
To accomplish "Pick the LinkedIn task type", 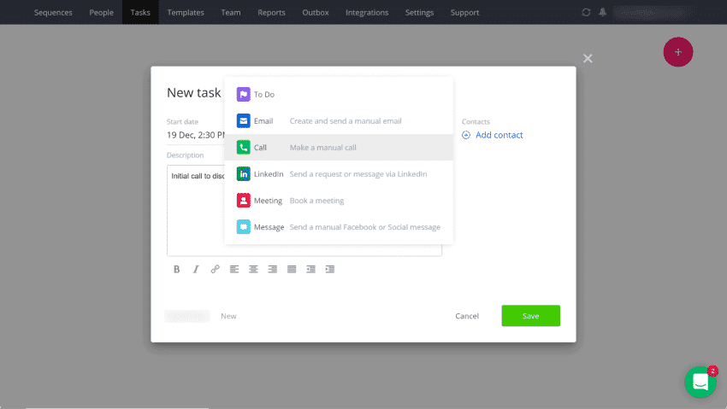I will [339, 174].
